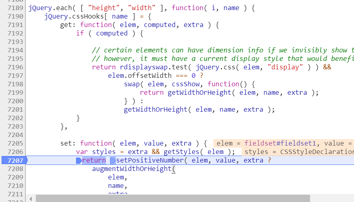
Task: Click 'elem,' on line 7209
Action: (118, 177)
